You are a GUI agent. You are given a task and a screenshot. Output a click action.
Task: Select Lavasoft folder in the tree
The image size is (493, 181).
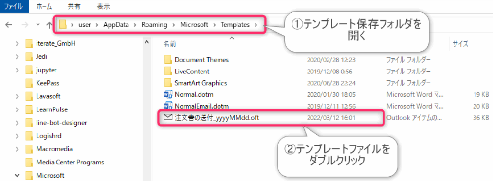coord(48,96)
